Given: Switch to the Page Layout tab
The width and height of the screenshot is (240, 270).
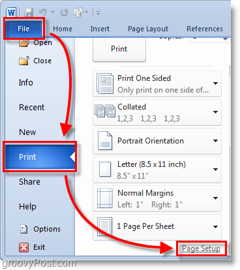Looking at the screenshot, I should click(148, 29).
